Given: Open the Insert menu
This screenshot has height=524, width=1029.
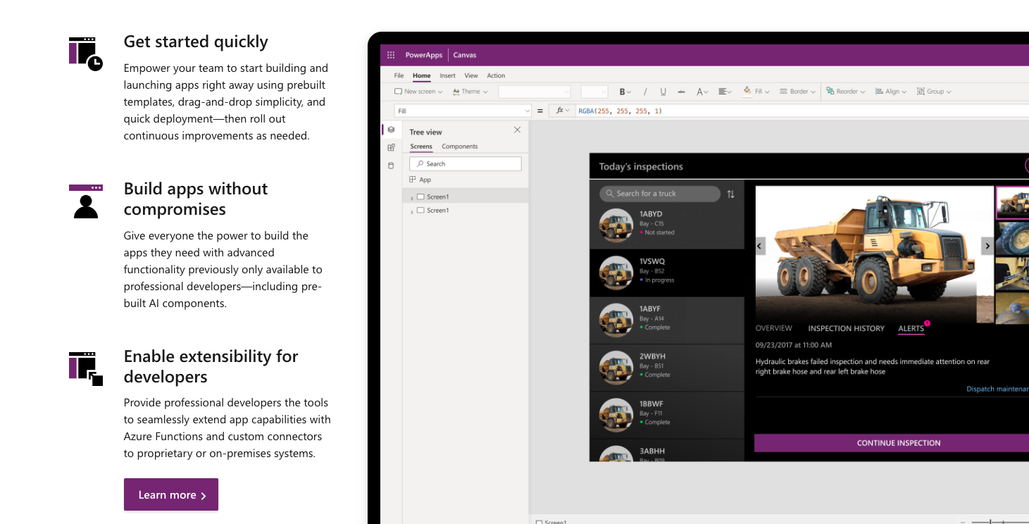Looking at the screenshot, I should pos(447,75).
